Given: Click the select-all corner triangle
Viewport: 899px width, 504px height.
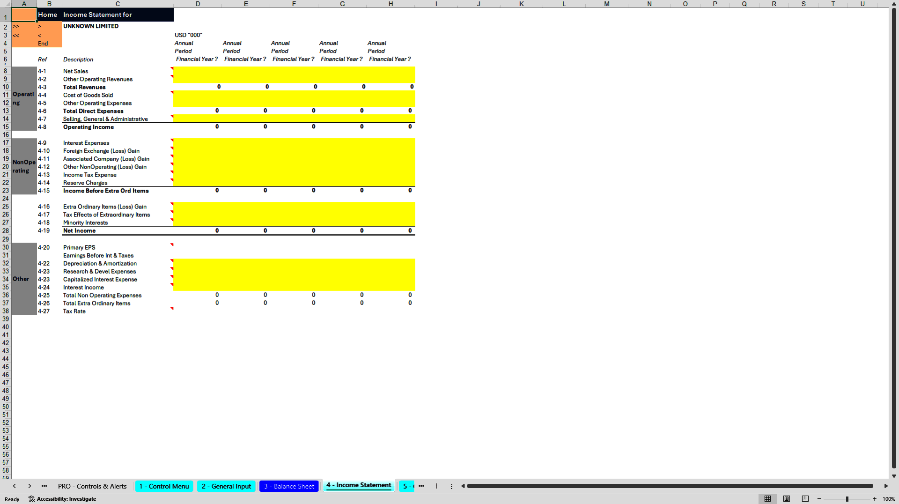Looking at the screenshot, I should [6, 4].
